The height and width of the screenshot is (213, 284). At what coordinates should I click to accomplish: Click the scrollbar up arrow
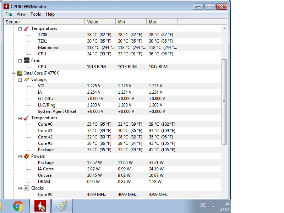224,28
